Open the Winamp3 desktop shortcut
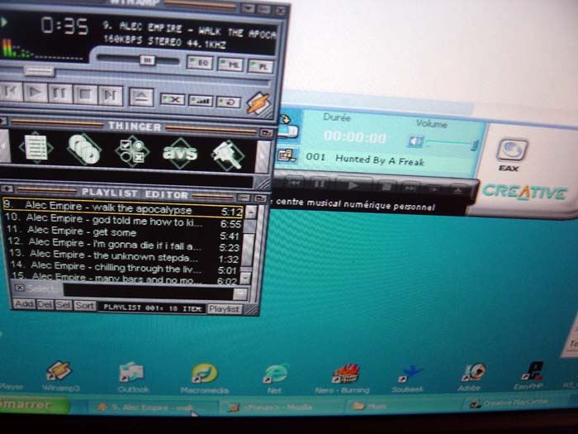Image resolution: width=578 pixels, height=434 pixels. click(59, 375)
